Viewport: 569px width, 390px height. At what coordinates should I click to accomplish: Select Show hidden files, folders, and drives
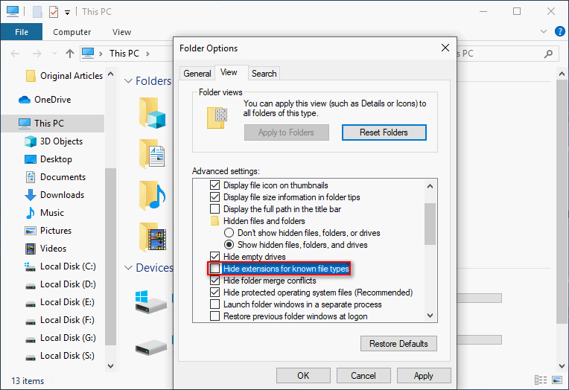[229, 245]
